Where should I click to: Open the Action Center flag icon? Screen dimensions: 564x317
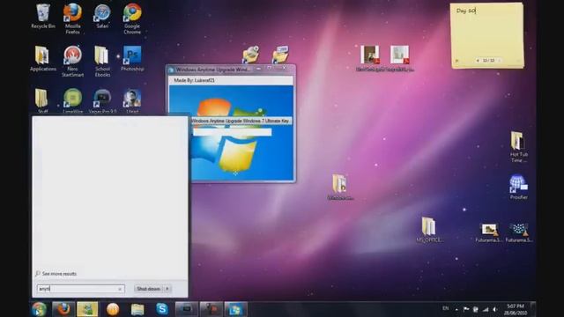pyautogui.click(x=466, y=309)
